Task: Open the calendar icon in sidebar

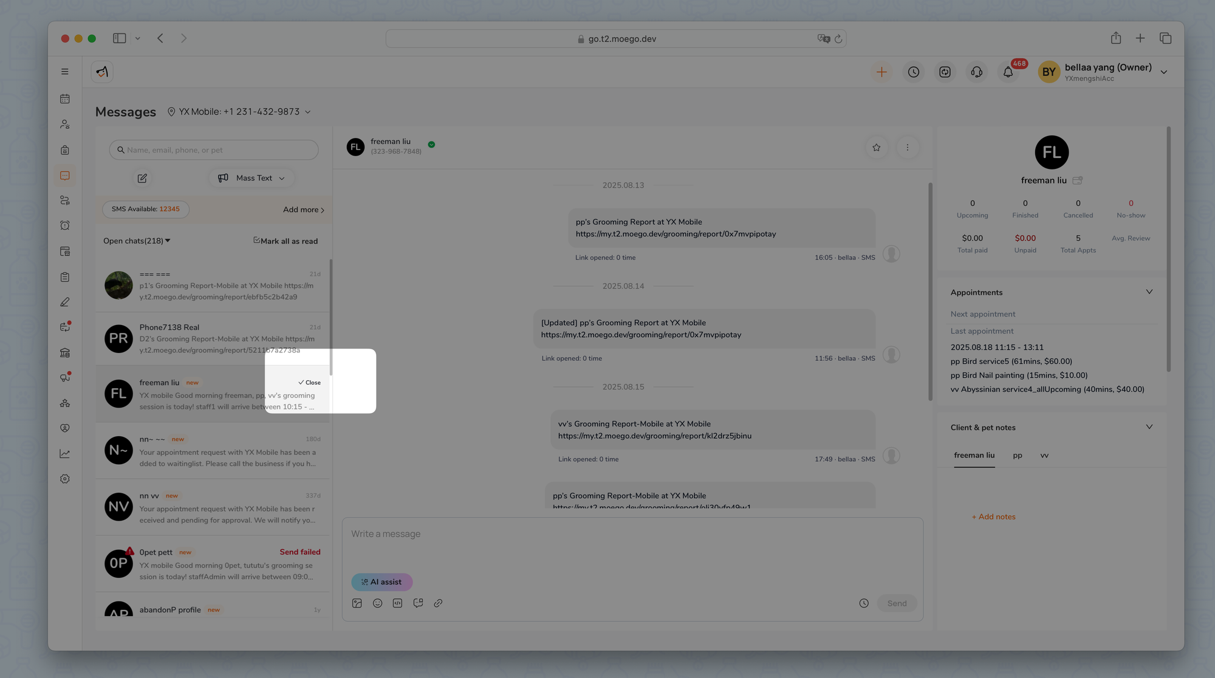Action: 65,99
